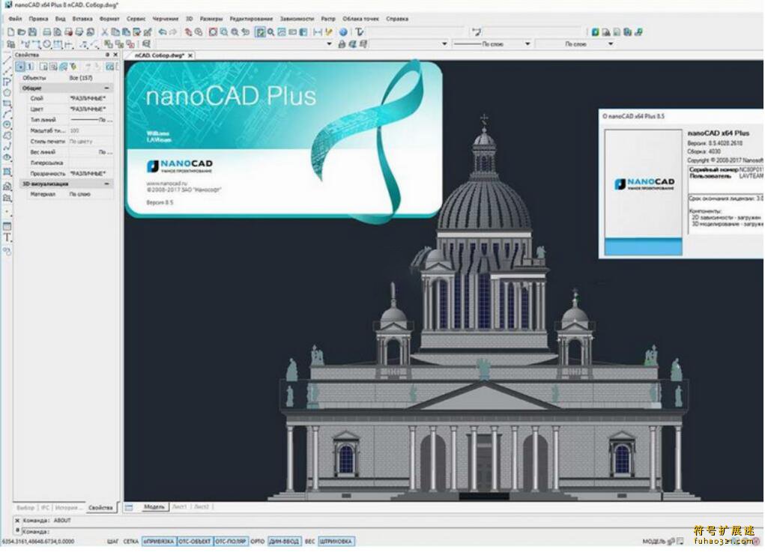
Task: Collapse the Общие properties section
Action: [x=107, y=88]
